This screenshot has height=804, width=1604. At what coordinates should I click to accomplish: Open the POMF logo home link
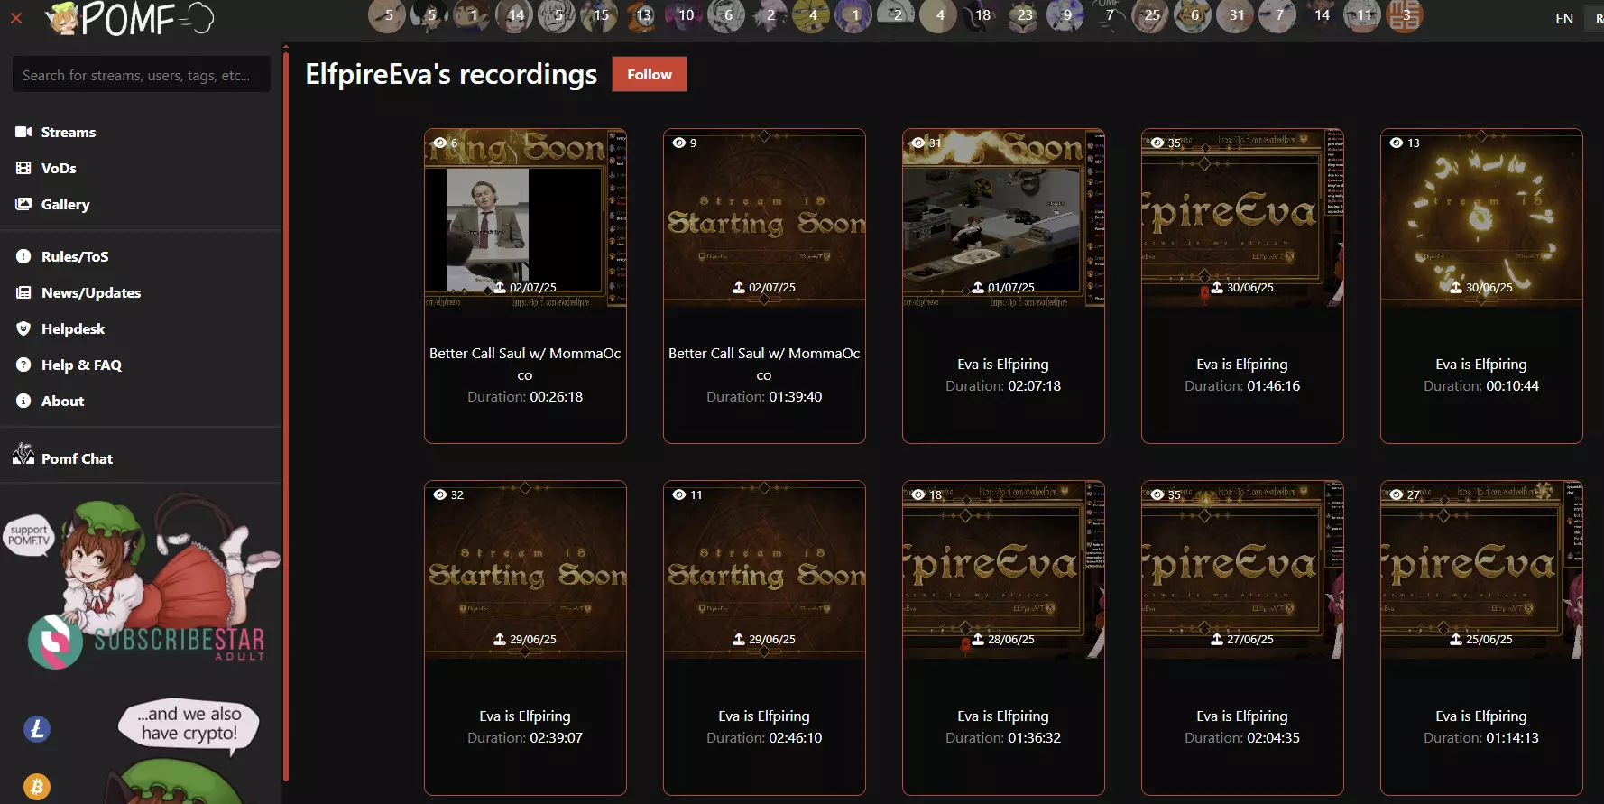click(x=131, y=18)
